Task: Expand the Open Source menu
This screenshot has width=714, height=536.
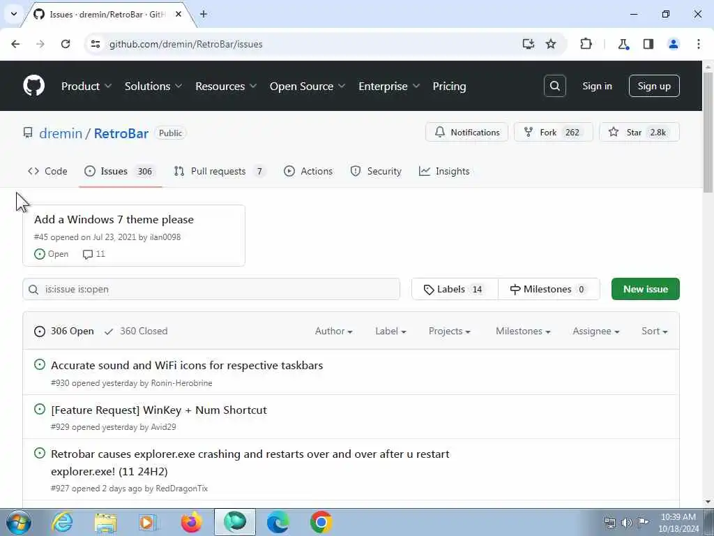Action: [307, 86]
